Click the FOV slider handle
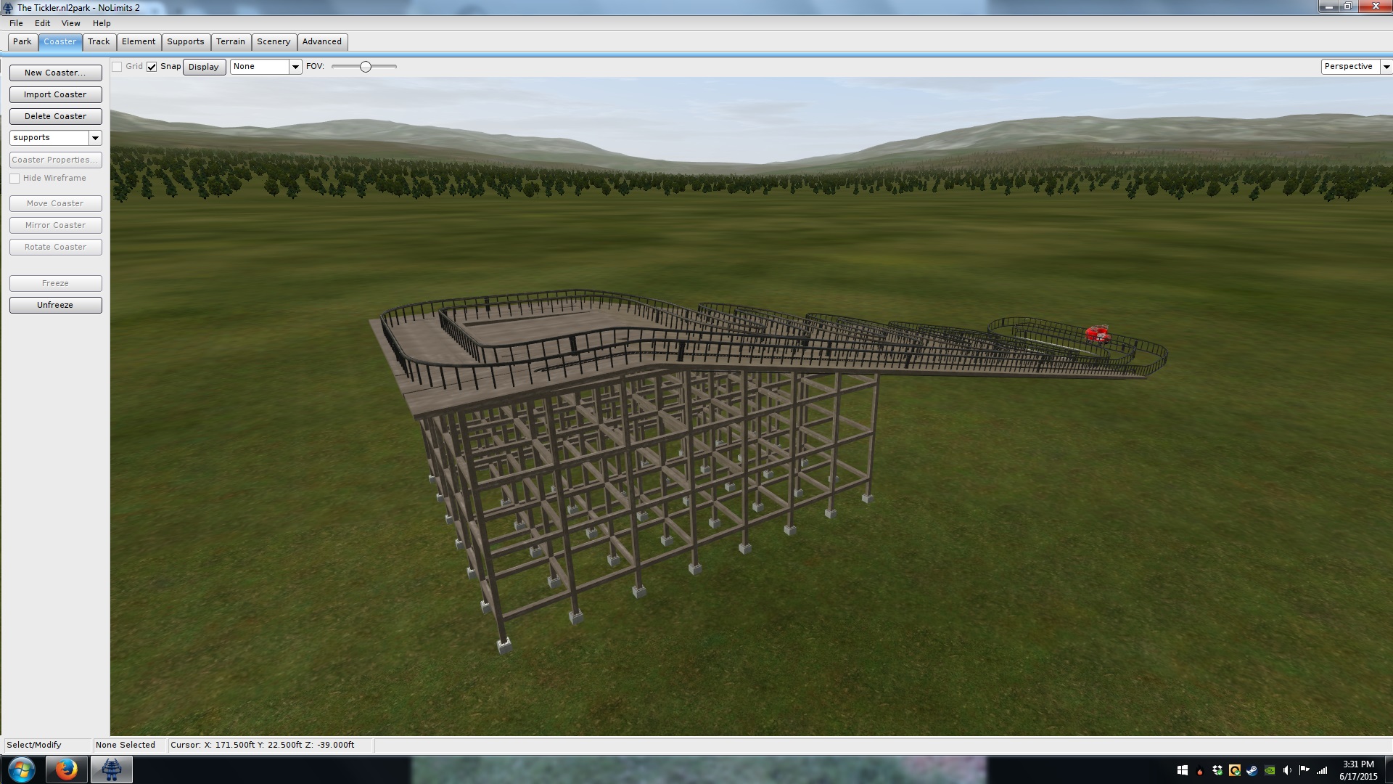 click(x=366, y=67)
